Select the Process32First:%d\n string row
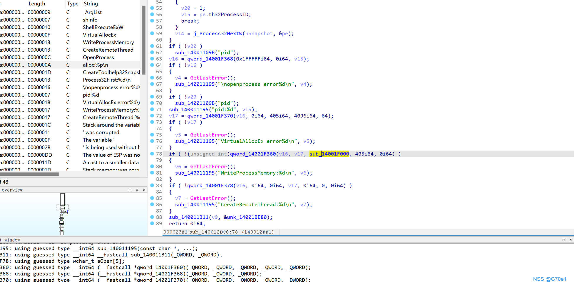The image size is (574, 282). pyautogui.click(x=70, y=80)
